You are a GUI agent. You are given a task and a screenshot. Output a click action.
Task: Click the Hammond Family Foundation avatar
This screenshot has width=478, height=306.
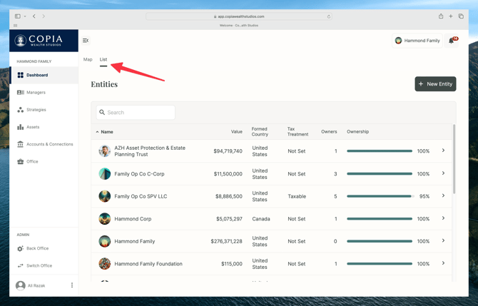coord(105,264)
